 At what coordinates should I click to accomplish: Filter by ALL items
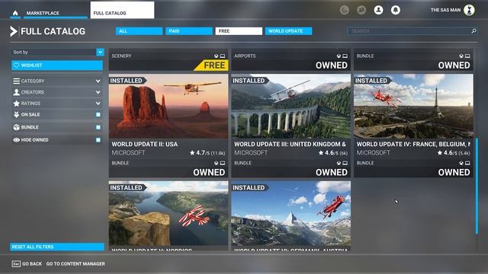point(139,31)
